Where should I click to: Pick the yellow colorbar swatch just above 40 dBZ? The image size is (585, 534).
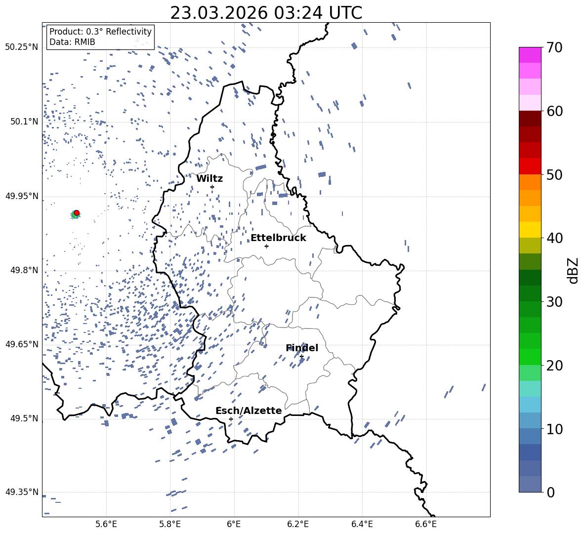pyautogui.click(x=530, y=230)
